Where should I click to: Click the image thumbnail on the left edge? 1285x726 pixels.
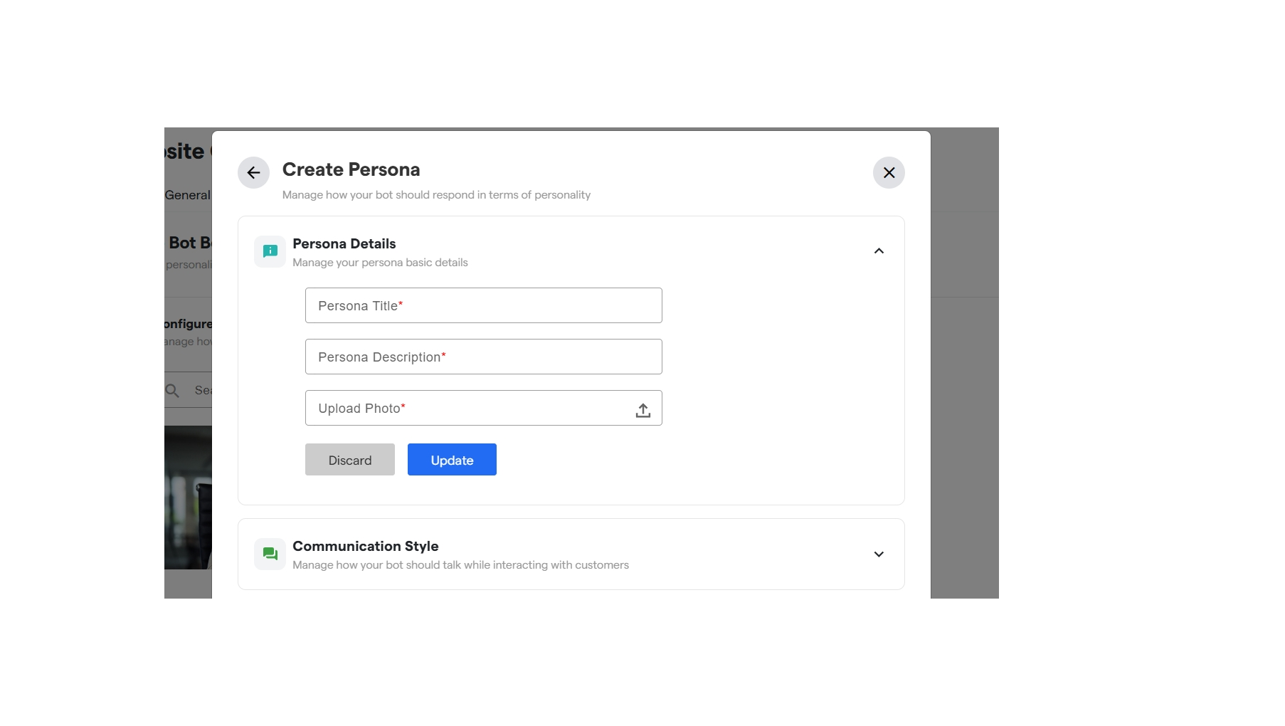click(x=187, y=496)
